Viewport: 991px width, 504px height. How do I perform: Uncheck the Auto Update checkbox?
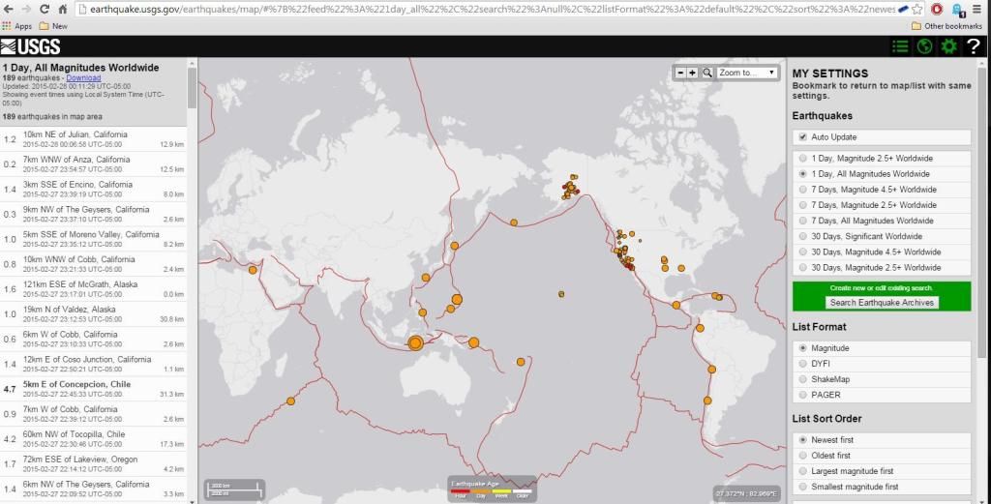(801, 137)
